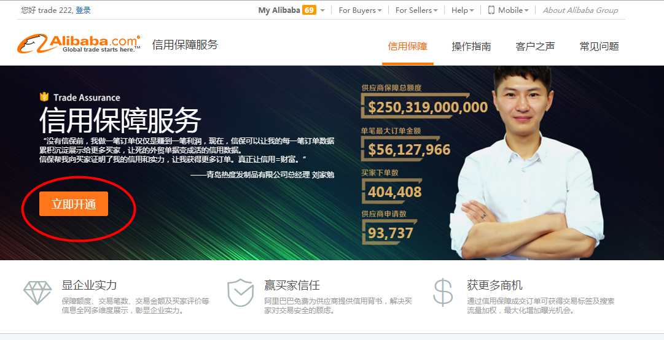
Task: Open the For Sellers dropdown menu
Action: pyautogui.click(x=416, y=10)
